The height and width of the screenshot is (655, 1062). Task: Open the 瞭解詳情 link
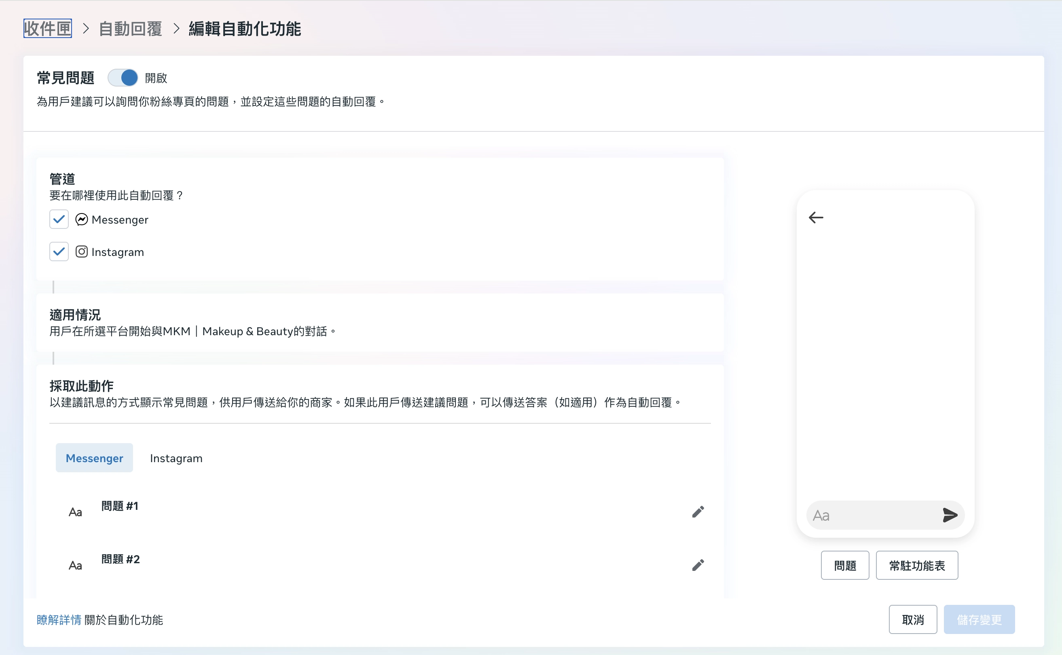pos(59,620)
